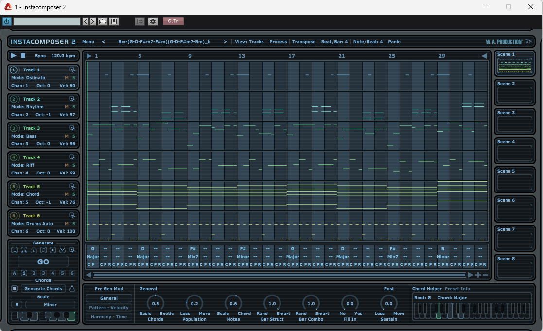
Task: Switch to the General Pre Gen Mod tab
Action: [x=109, y=298]
